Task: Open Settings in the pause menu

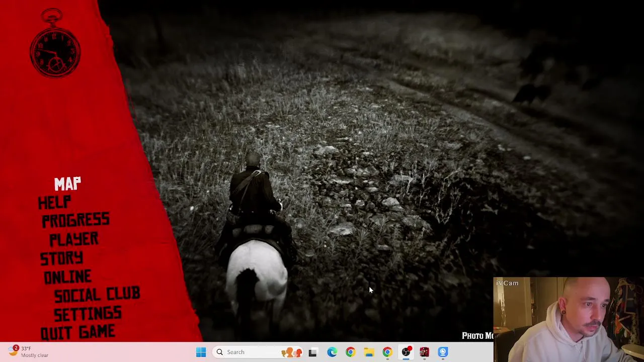Action: 88,314
